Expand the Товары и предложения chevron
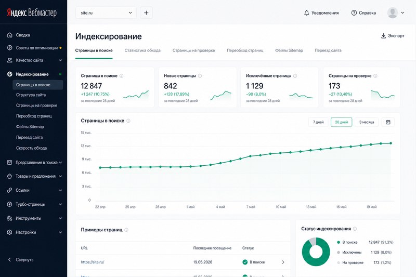Screen dimensions: 416x277 click(x=60, y=176)
